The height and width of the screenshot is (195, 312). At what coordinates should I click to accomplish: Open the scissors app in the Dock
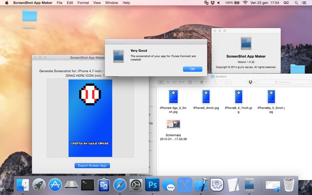pos(184,185)
